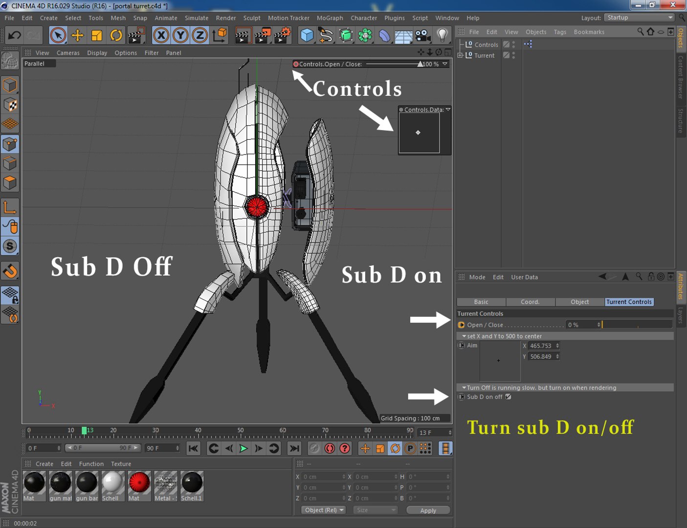Image resolution: width=687 pixels, height=528 pixels.
Task: Toggle Y axis lock
Action: click(180, 35)
